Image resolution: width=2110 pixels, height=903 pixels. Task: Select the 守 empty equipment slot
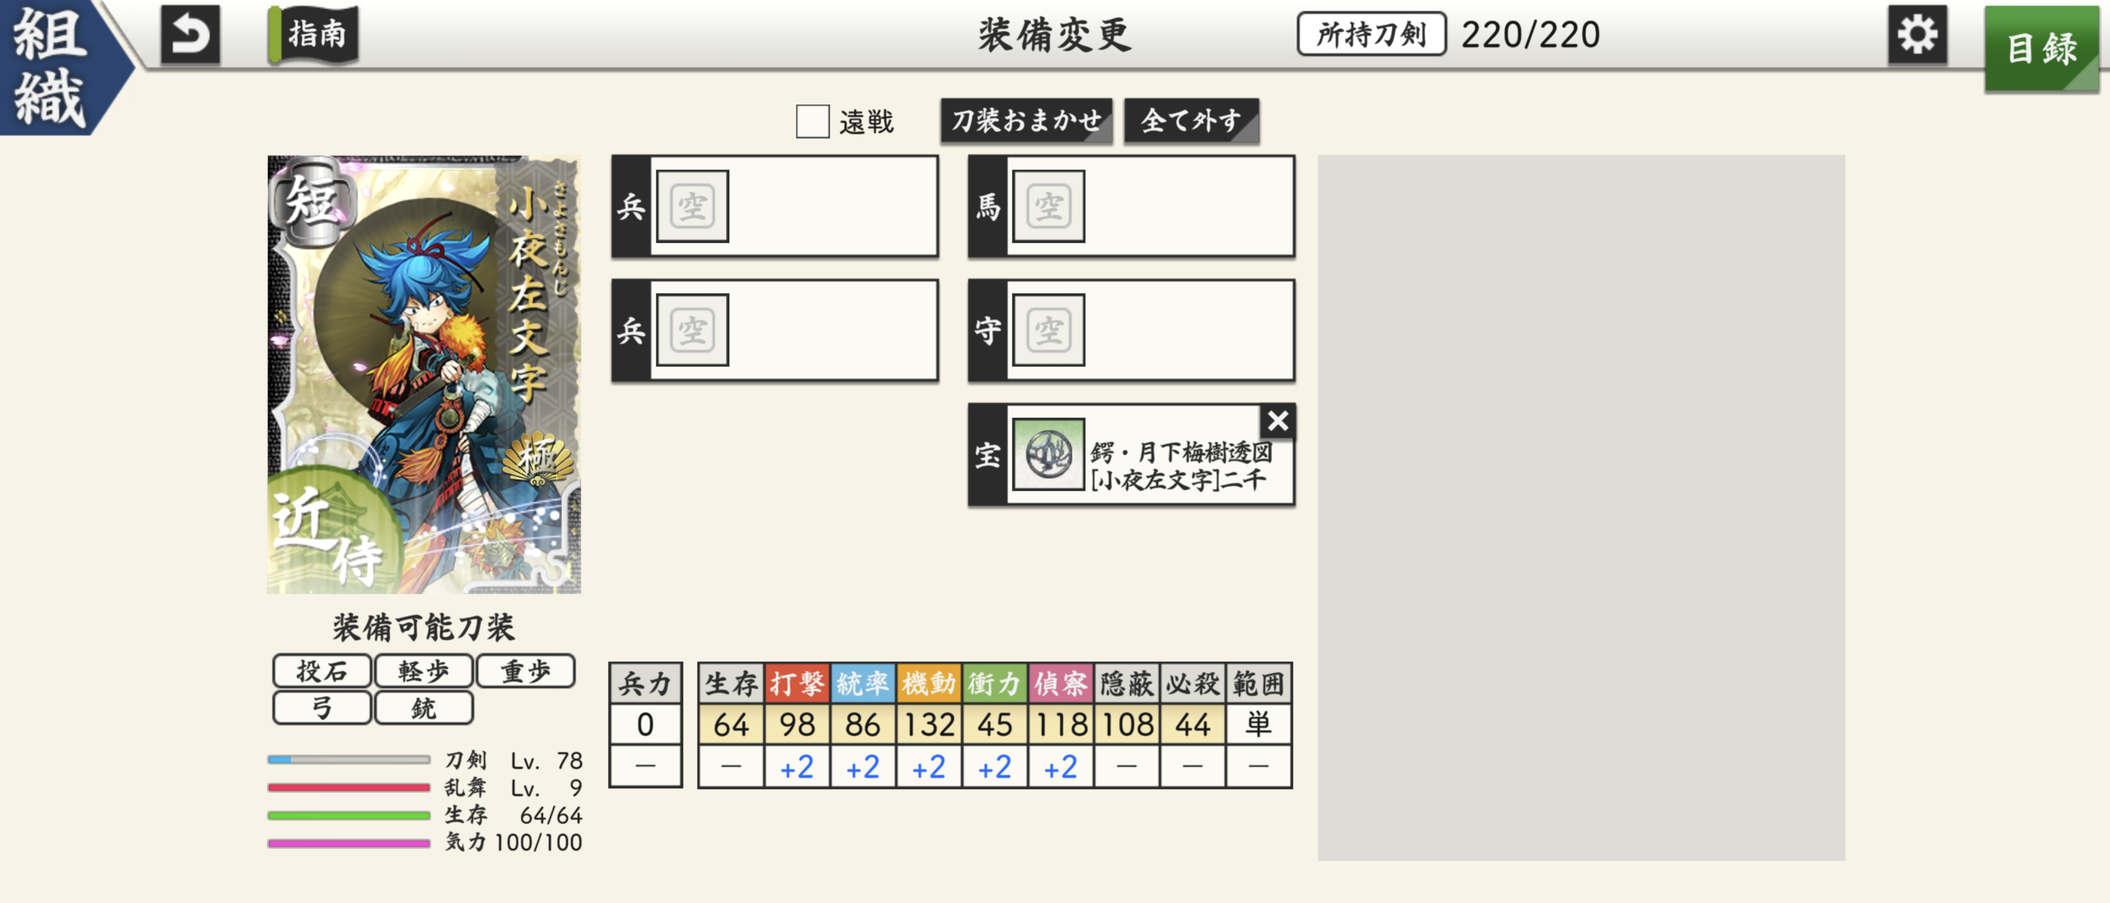[1131, 331]
